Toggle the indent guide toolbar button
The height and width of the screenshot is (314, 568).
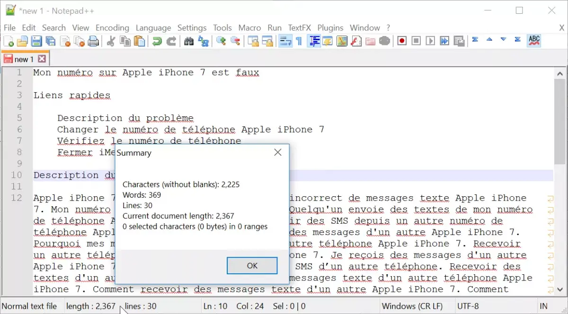(x=314, y=41)
